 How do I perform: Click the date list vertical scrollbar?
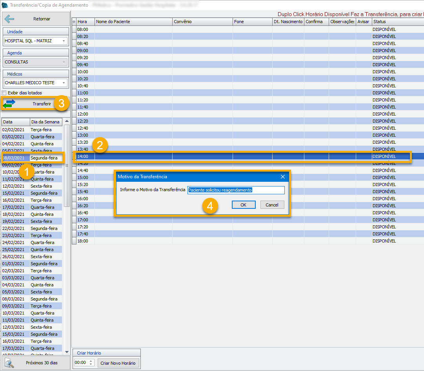[x=67, y=165]
